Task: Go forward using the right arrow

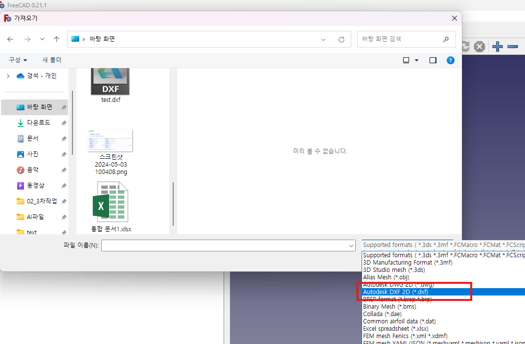Action: tap(27, 39)
